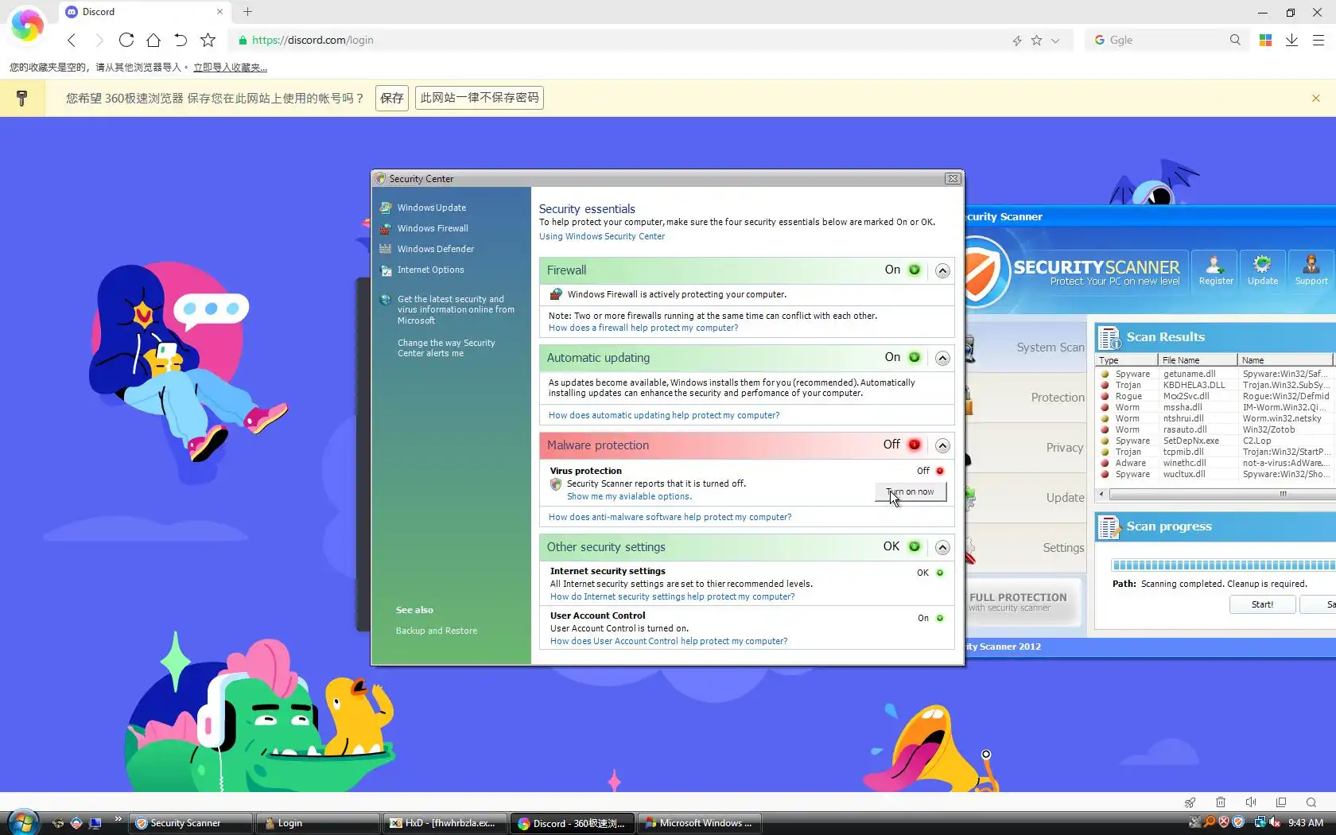Click the Update gear icon in Security Scanner
Screen dimensions: 1336x835
pyautogui.click(x=1262, y=270)
